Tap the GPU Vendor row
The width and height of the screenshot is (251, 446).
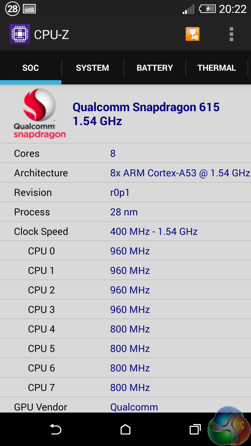125,406
